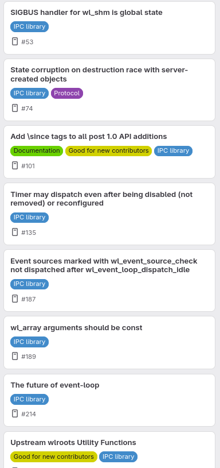Open 'wl_array arguments should be const' issue
This screenshot has height=468, width=220.
click(x=76, y=328)
